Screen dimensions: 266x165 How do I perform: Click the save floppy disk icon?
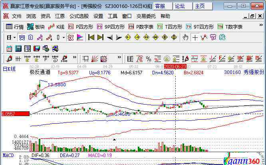pos(37,49)
